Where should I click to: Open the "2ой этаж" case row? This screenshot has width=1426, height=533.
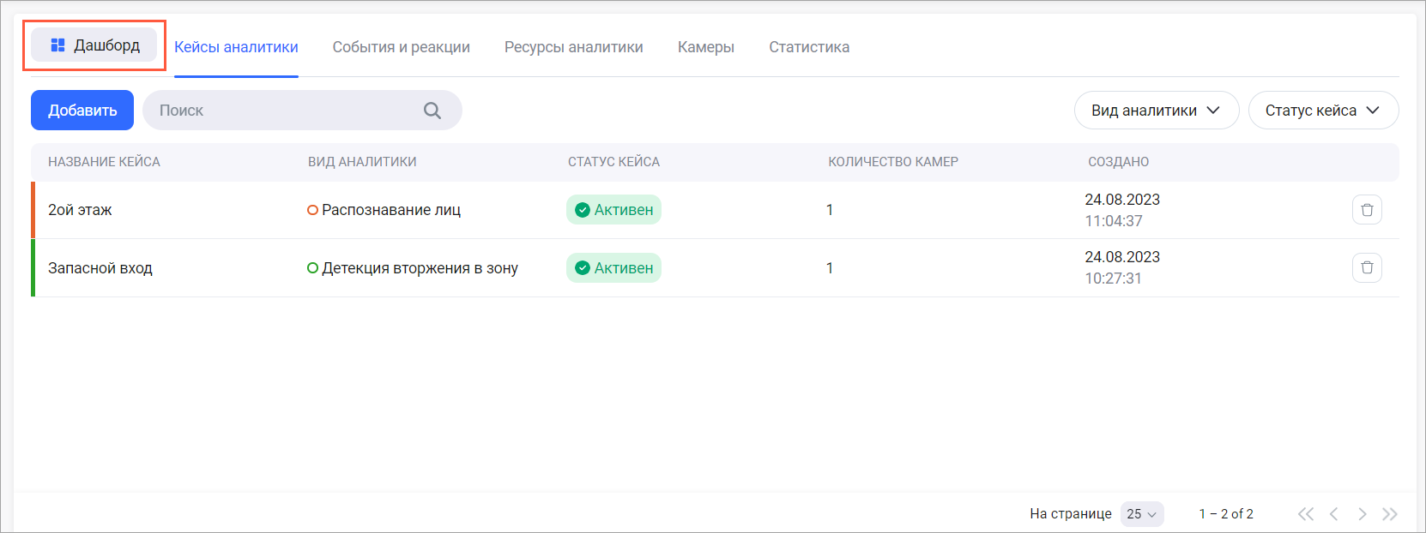pos(80,210)
